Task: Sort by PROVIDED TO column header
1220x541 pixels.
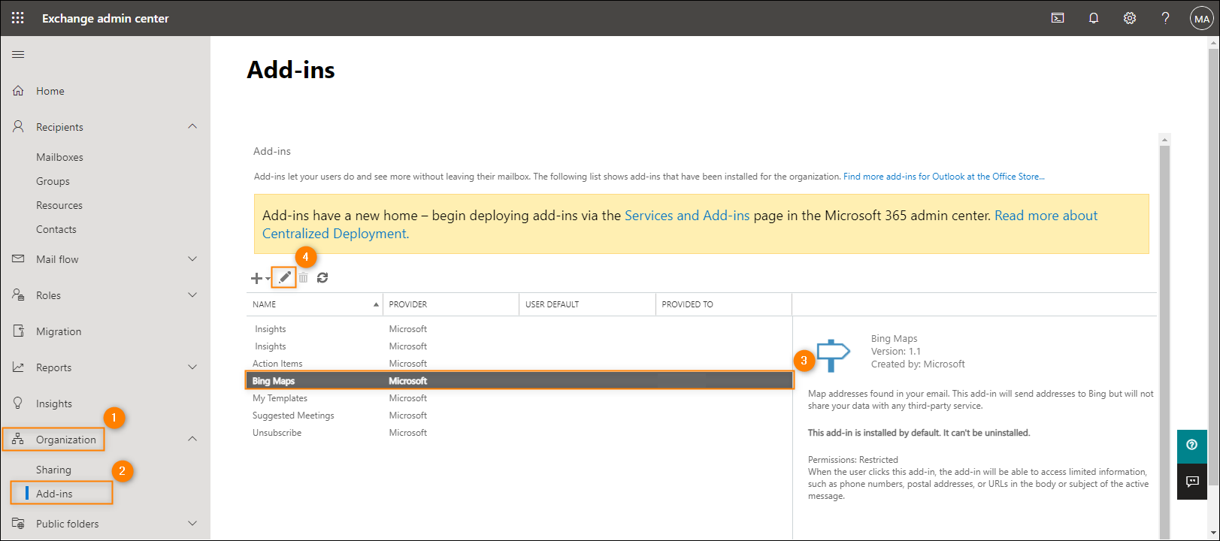Action: (x=724, y=304)
